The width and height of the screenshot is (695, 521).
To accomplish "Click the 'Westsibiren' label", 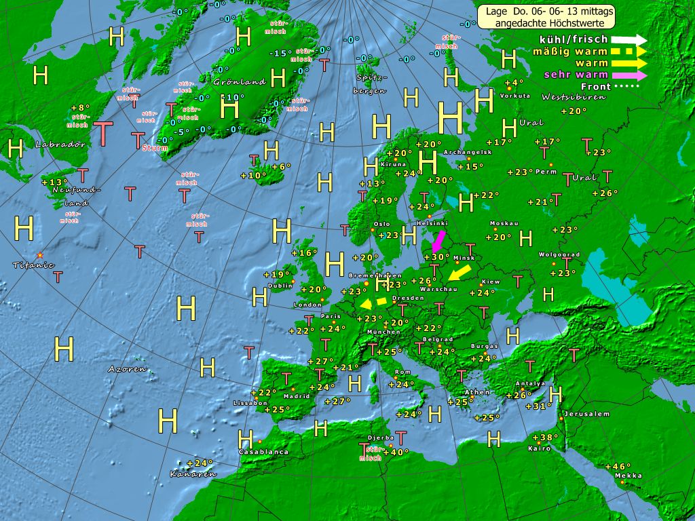I will pyautogui.click(x=574, y=97).
